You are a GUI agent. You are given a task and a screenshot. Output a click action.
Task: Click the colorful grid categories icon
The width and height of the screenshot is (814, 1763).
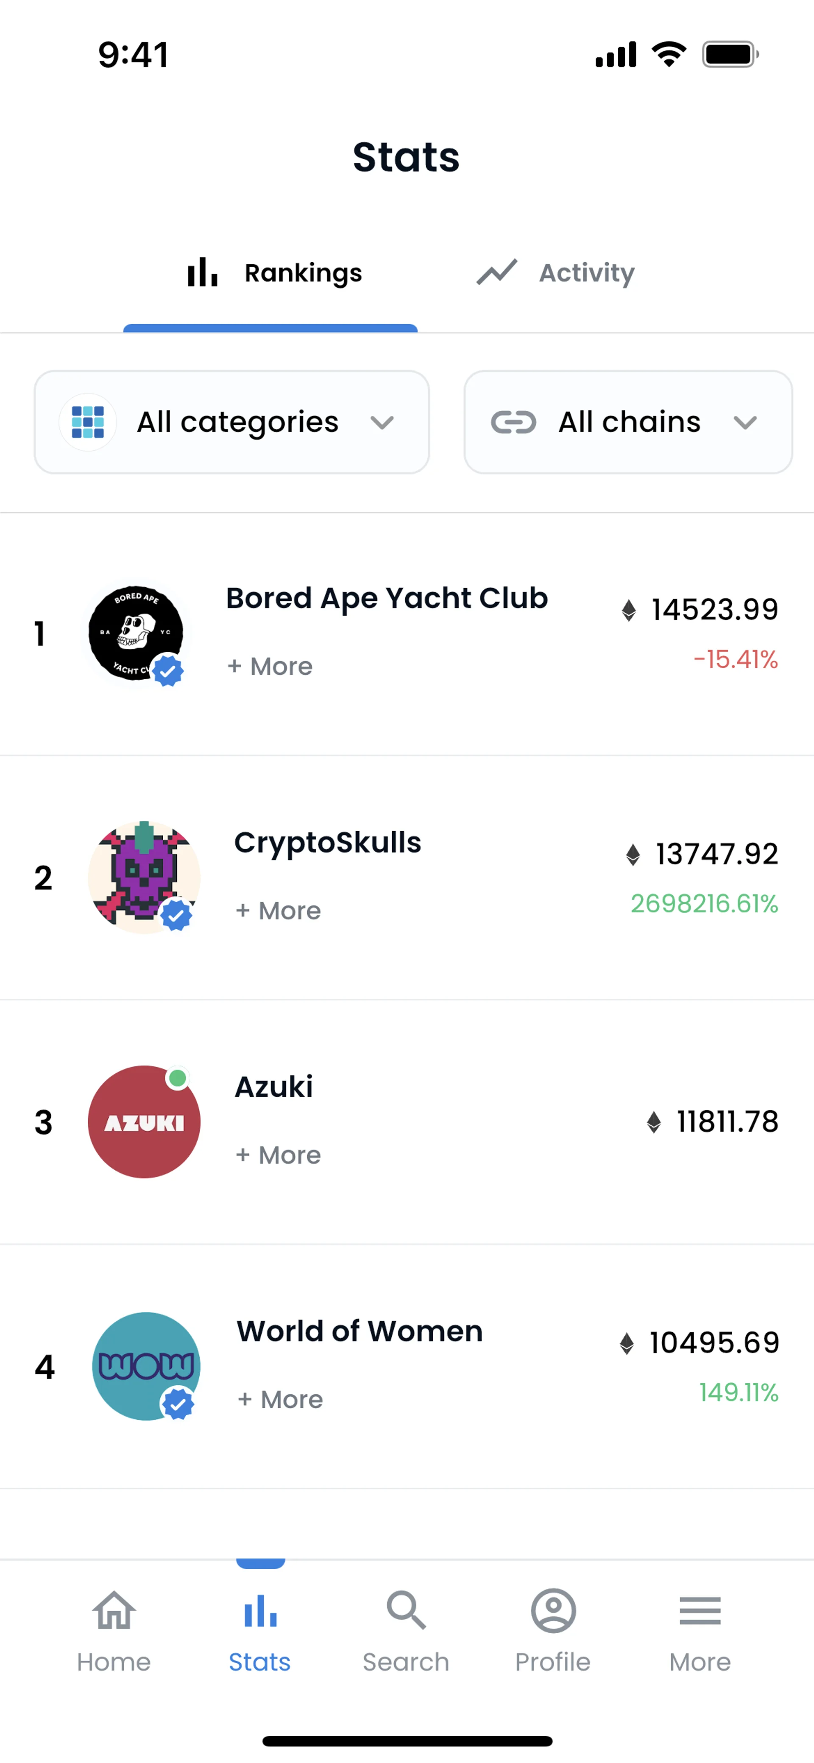coord(88,422)
